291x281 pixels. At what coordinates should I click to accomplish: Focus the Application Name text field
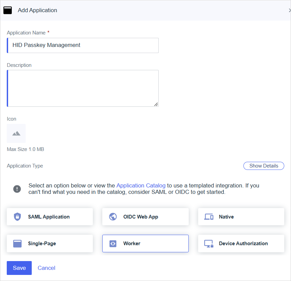pos(83,45)
